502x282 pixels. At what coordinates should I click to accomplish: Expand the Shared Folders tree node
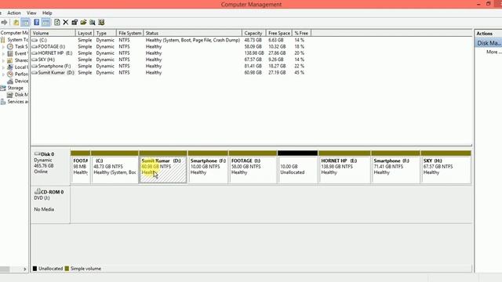(3, 60)
